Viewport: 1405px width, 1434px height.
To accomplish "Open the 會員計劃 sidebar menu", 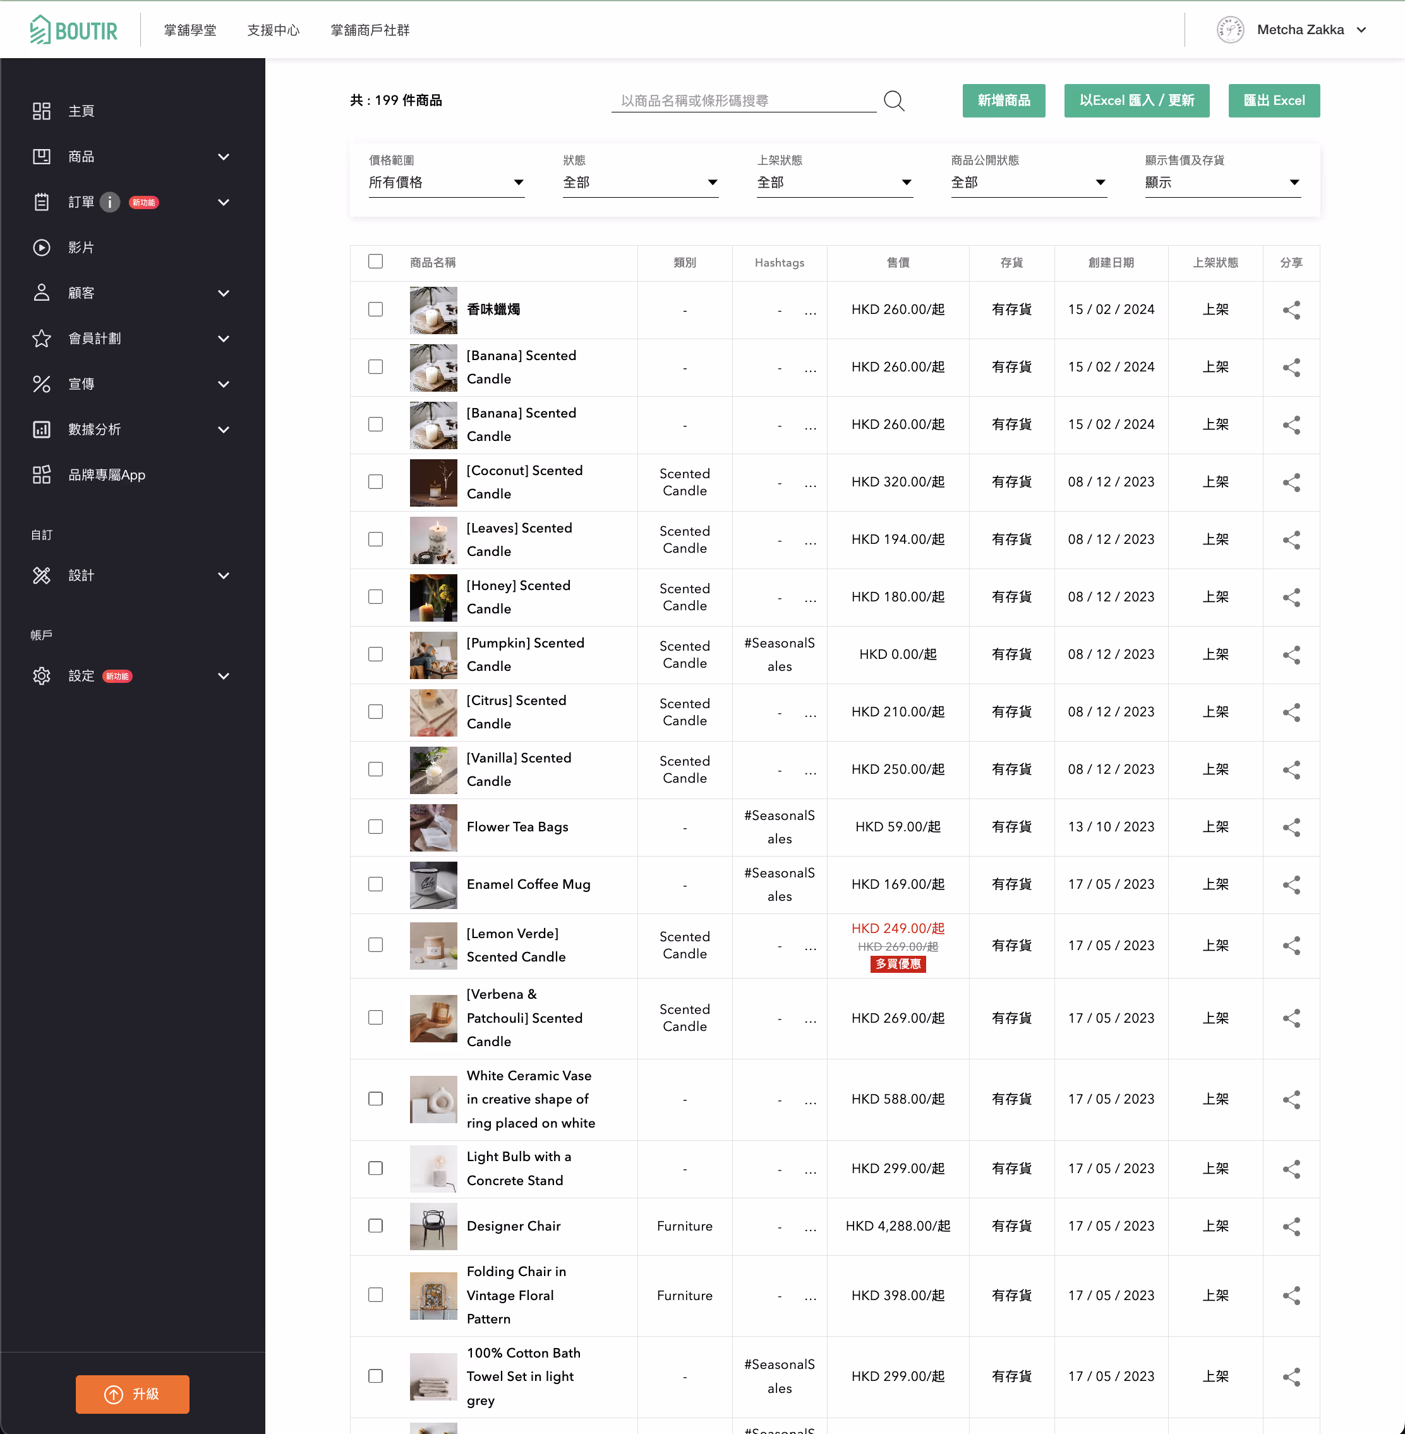I will [x=133, y=338].
